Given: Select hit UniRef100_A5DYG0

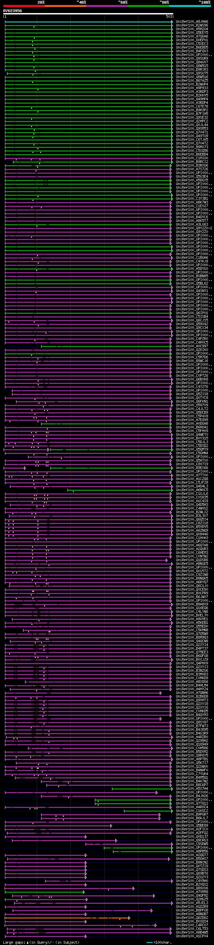Looking at the screenshot, I should (192, 269).
